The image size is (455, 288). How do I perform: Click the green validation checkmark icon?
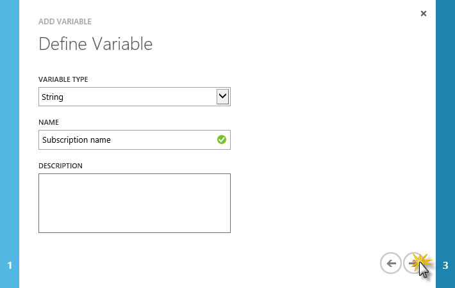click(222, 140)
